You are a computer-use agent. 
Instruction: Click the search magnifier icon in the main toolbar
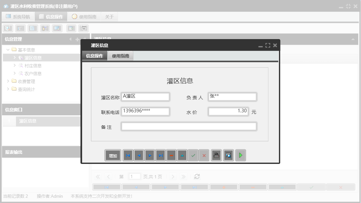coord(8,28)
